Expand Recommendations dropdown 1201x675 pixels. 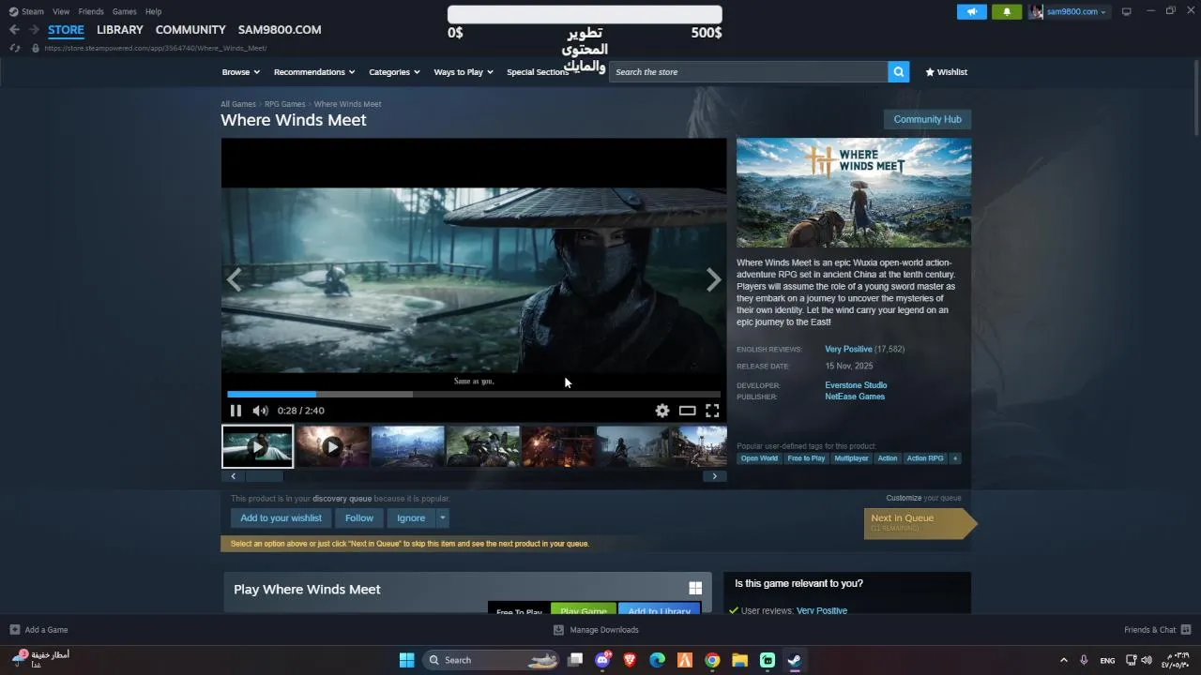314,72
